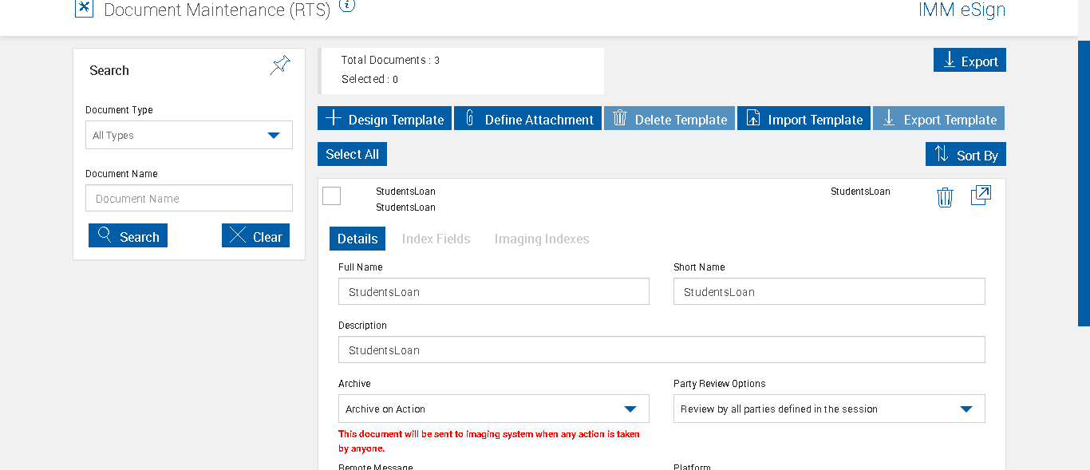Click the trash icon for StudentsLoan document
This screenshot has height=470, width=1090.
tap(945, 197)
